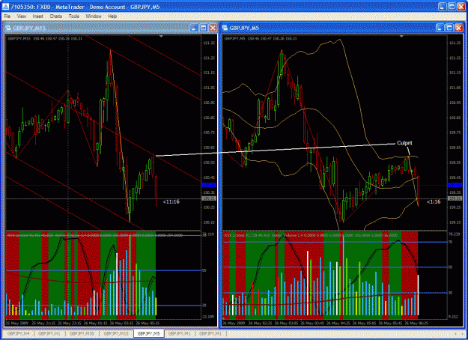The image size is (468, 340).
Task: Maximize the GBPJPY,M15 chart window
Action: tap(203, 28)
